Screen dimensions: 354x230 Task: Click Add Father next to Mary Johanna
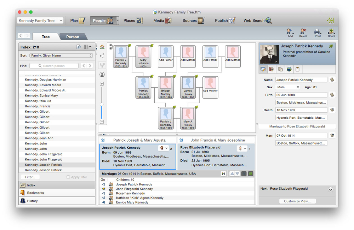tap(166, 57)
